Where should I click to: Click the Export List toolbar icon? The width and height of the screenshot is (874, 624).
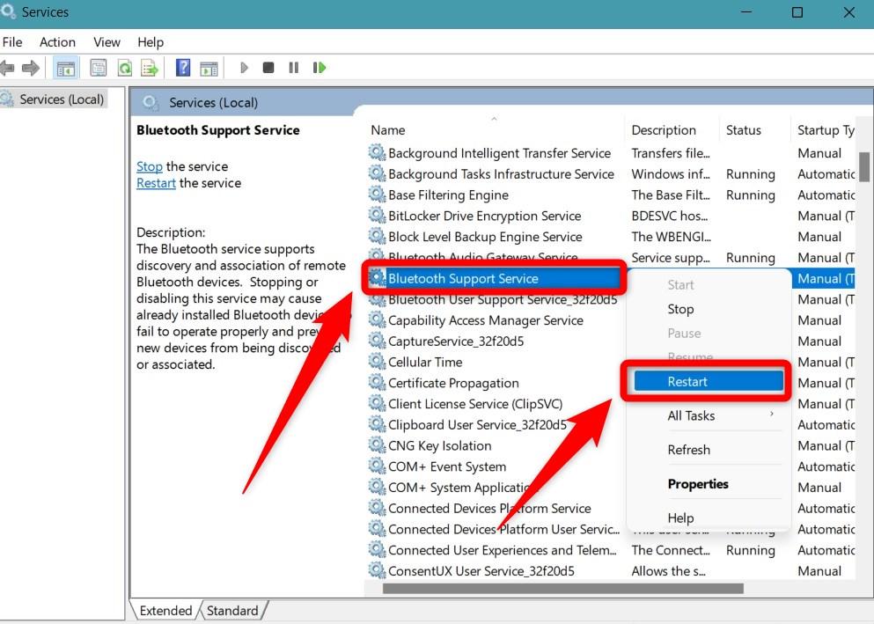(150, 68)
